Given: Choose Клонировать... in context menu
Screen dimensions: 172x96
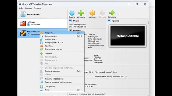Looking at the screenshot, I should (62, 36).
